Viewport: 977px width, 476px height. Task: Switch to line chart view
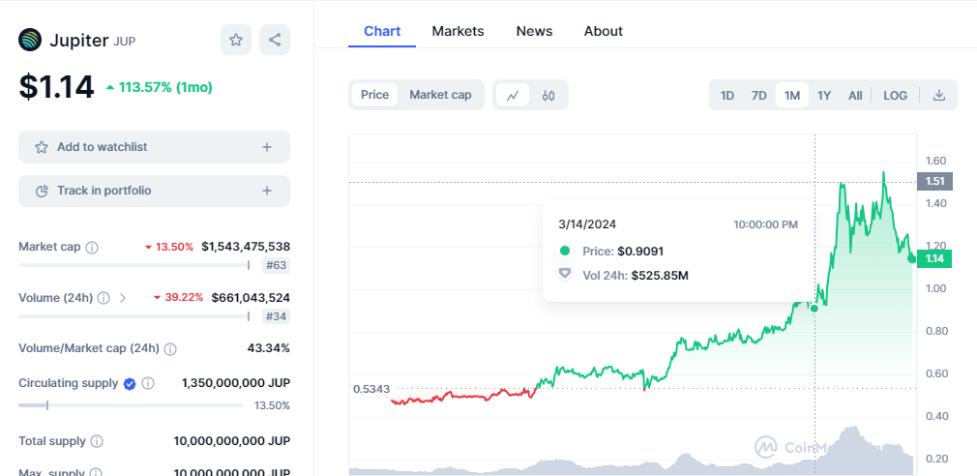click(513, 96)
